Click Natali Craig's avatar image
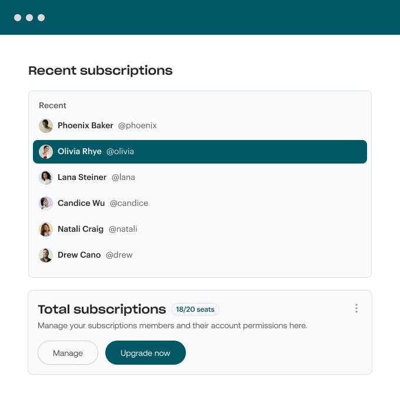 (46, 229)
